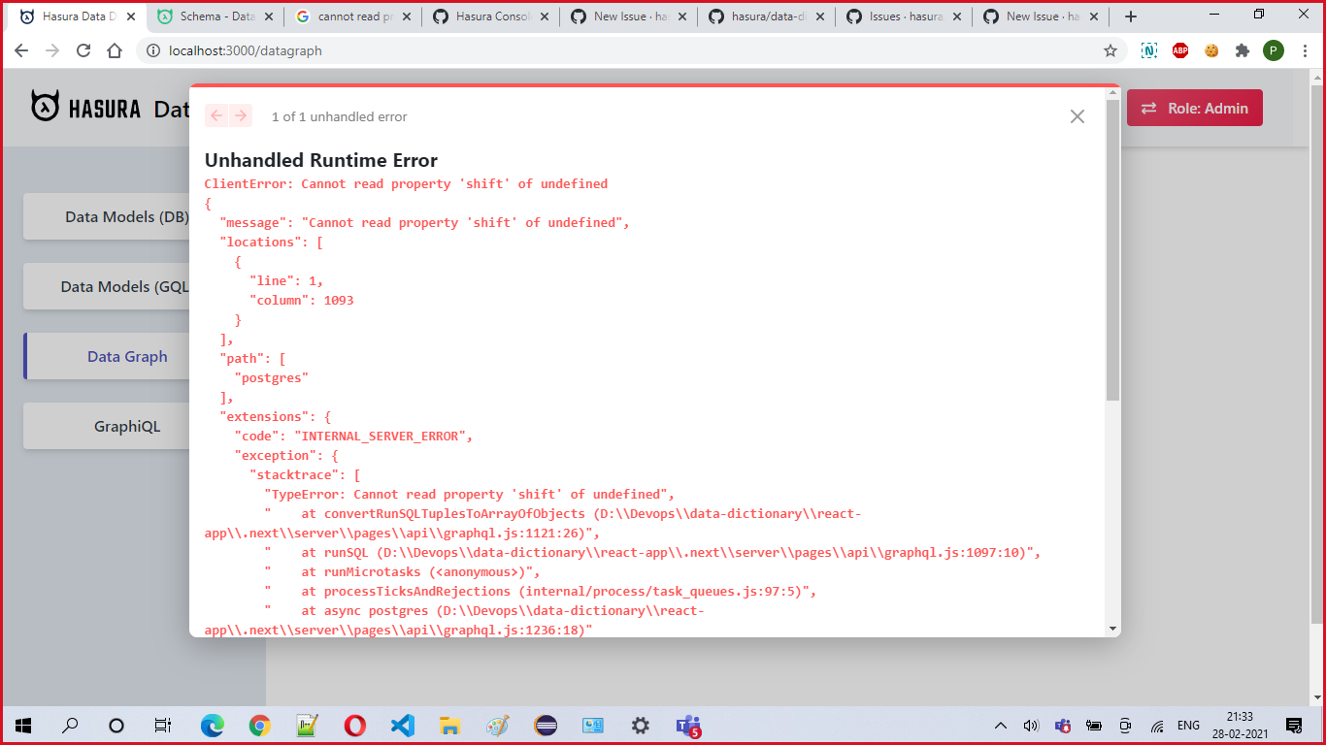Click the Hasura logo
The width and height of the screenshot is (1326, 745).
point(85,108)
